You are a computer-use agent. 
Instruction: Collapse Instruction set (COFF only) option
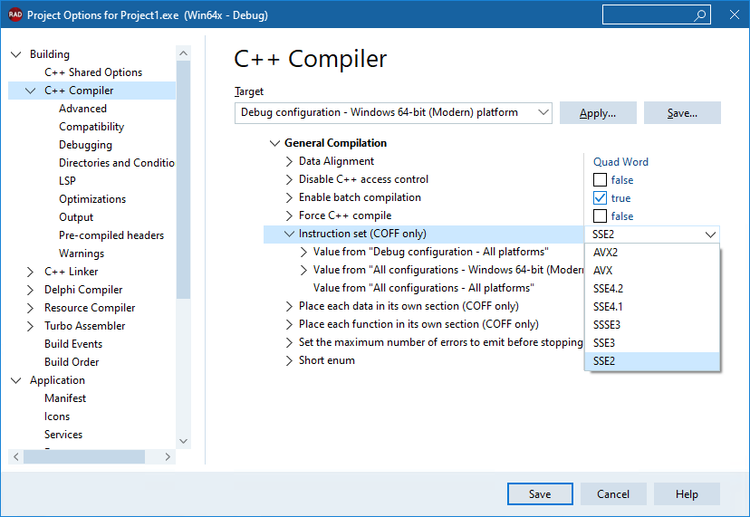pos(289,234)
